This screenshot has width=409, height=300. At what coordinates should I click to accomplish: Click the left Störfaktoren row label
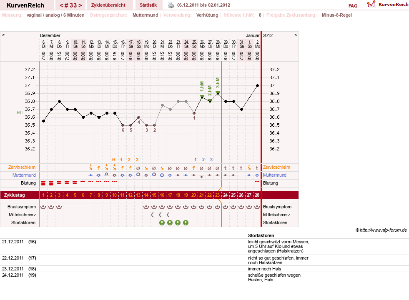[x=23, y=222]
